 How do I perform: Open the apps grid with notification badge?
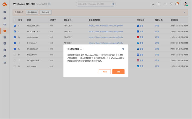point(177,4)
